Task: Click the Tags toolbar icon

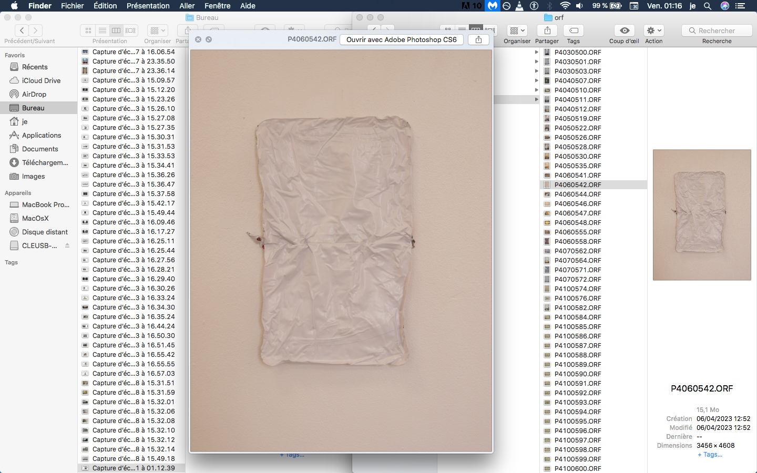Action: (574, 30)
